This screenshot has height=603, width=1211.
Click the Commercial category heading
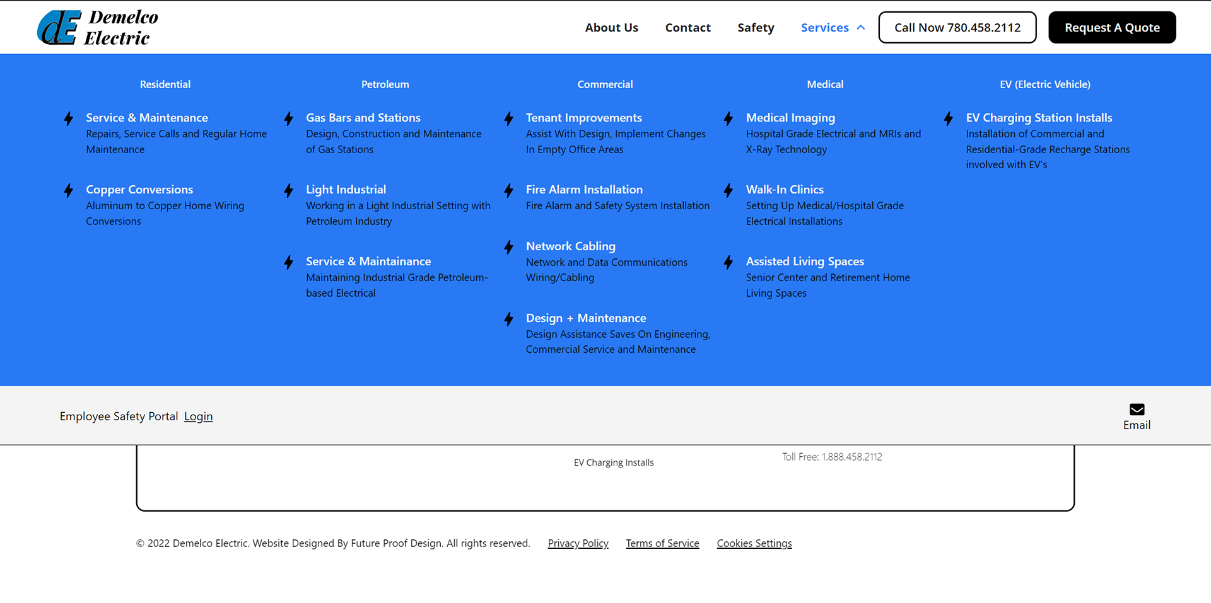point(605,84)
